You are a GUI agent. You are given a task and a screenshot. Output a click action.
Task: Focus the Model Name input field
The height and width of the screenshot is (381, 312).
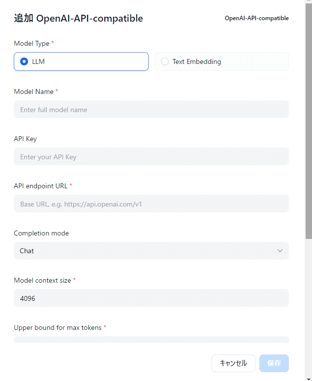pos(151,110)
